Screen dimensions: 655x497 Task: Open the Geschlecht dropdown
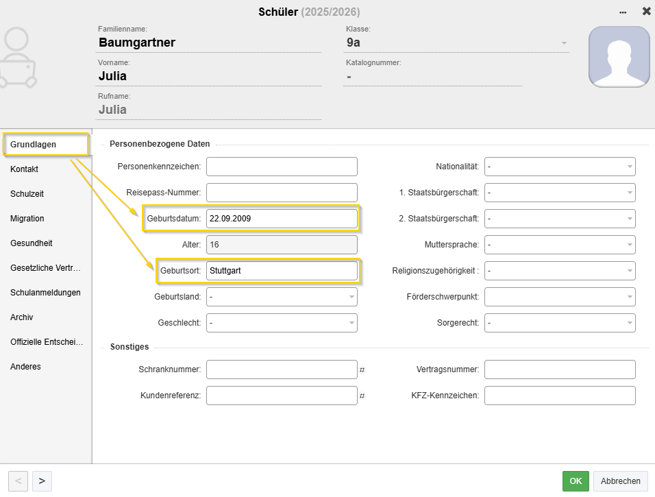(282, 323)
